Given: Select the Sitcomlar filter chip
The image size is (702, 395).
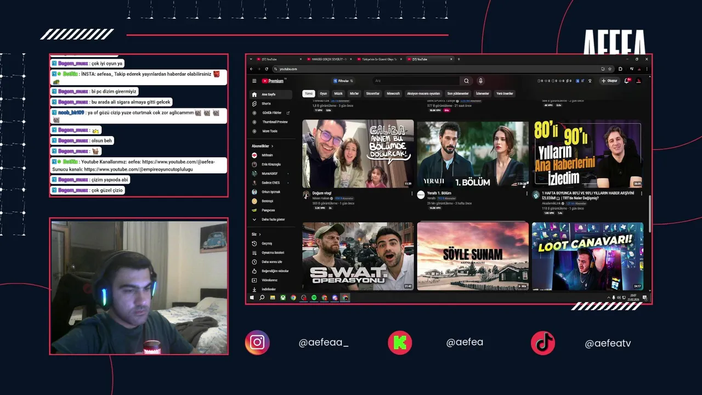Looking at the screenshot, I should click(373, 94).
